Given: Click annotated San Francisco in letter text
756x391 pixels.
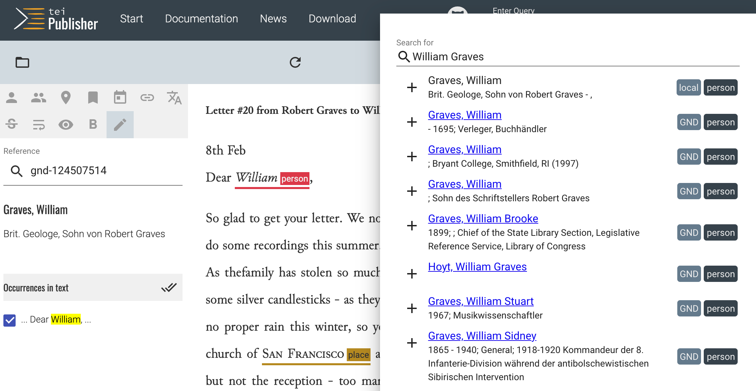Looking at the screenshot, I should (303, 354).
